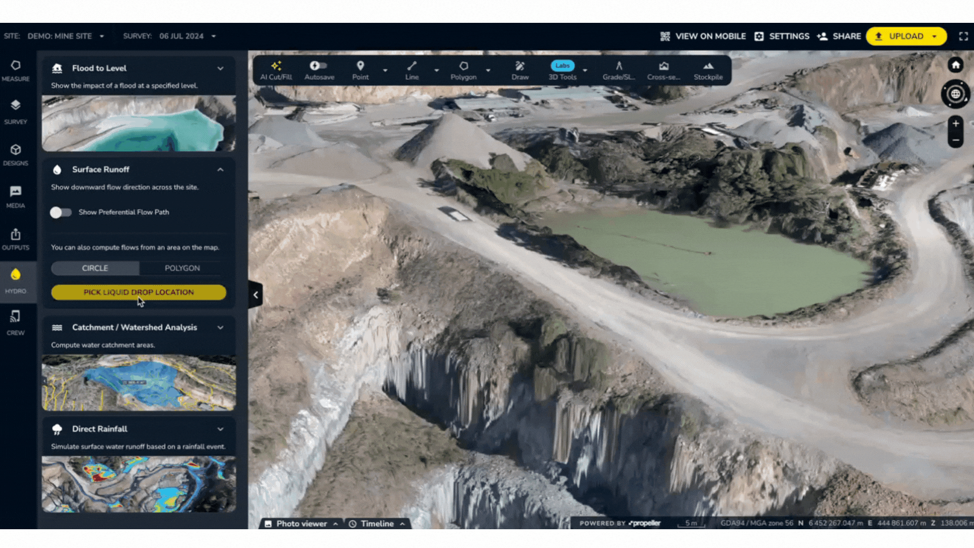Click the Flood to Level icon
The height and width of the screenshot is (548, 974).
coord(57,68)
